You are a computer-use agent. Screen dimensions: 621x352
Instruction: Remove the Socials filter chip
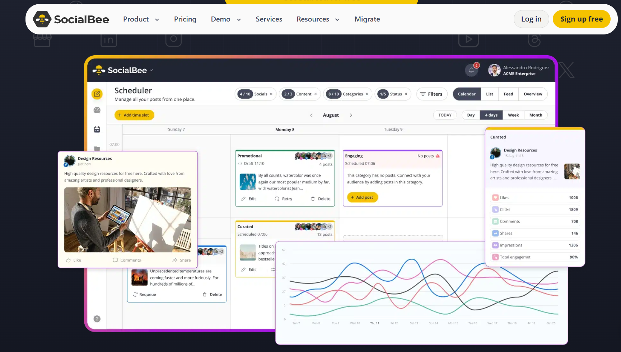click(x=271, y=94)
